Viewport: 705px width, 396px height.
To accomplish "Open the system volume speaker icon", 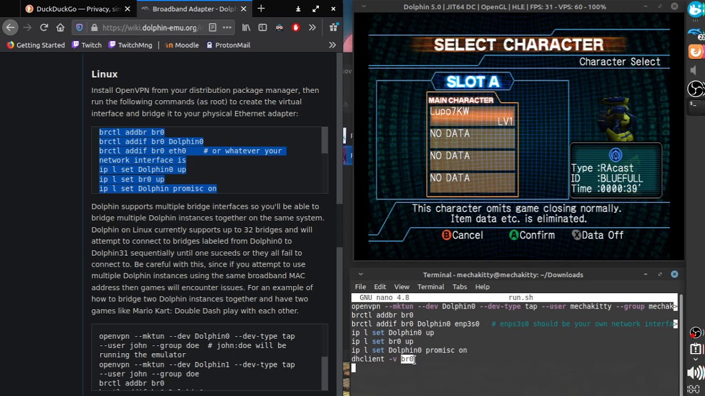I will [x=696, y=373].
